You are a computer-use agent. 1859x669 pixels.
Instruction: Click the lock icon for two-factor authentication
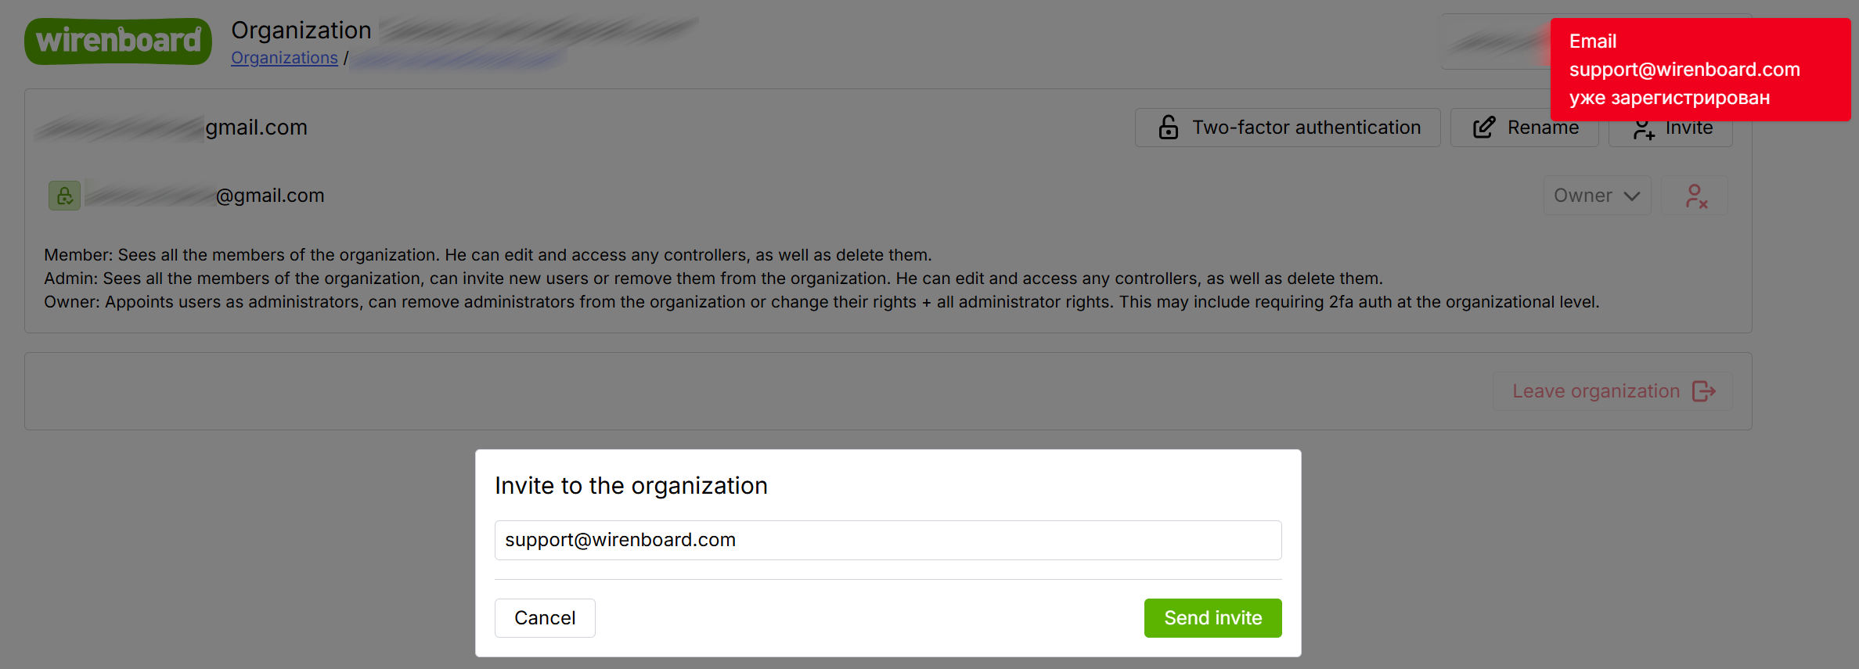click(1169, 128)
